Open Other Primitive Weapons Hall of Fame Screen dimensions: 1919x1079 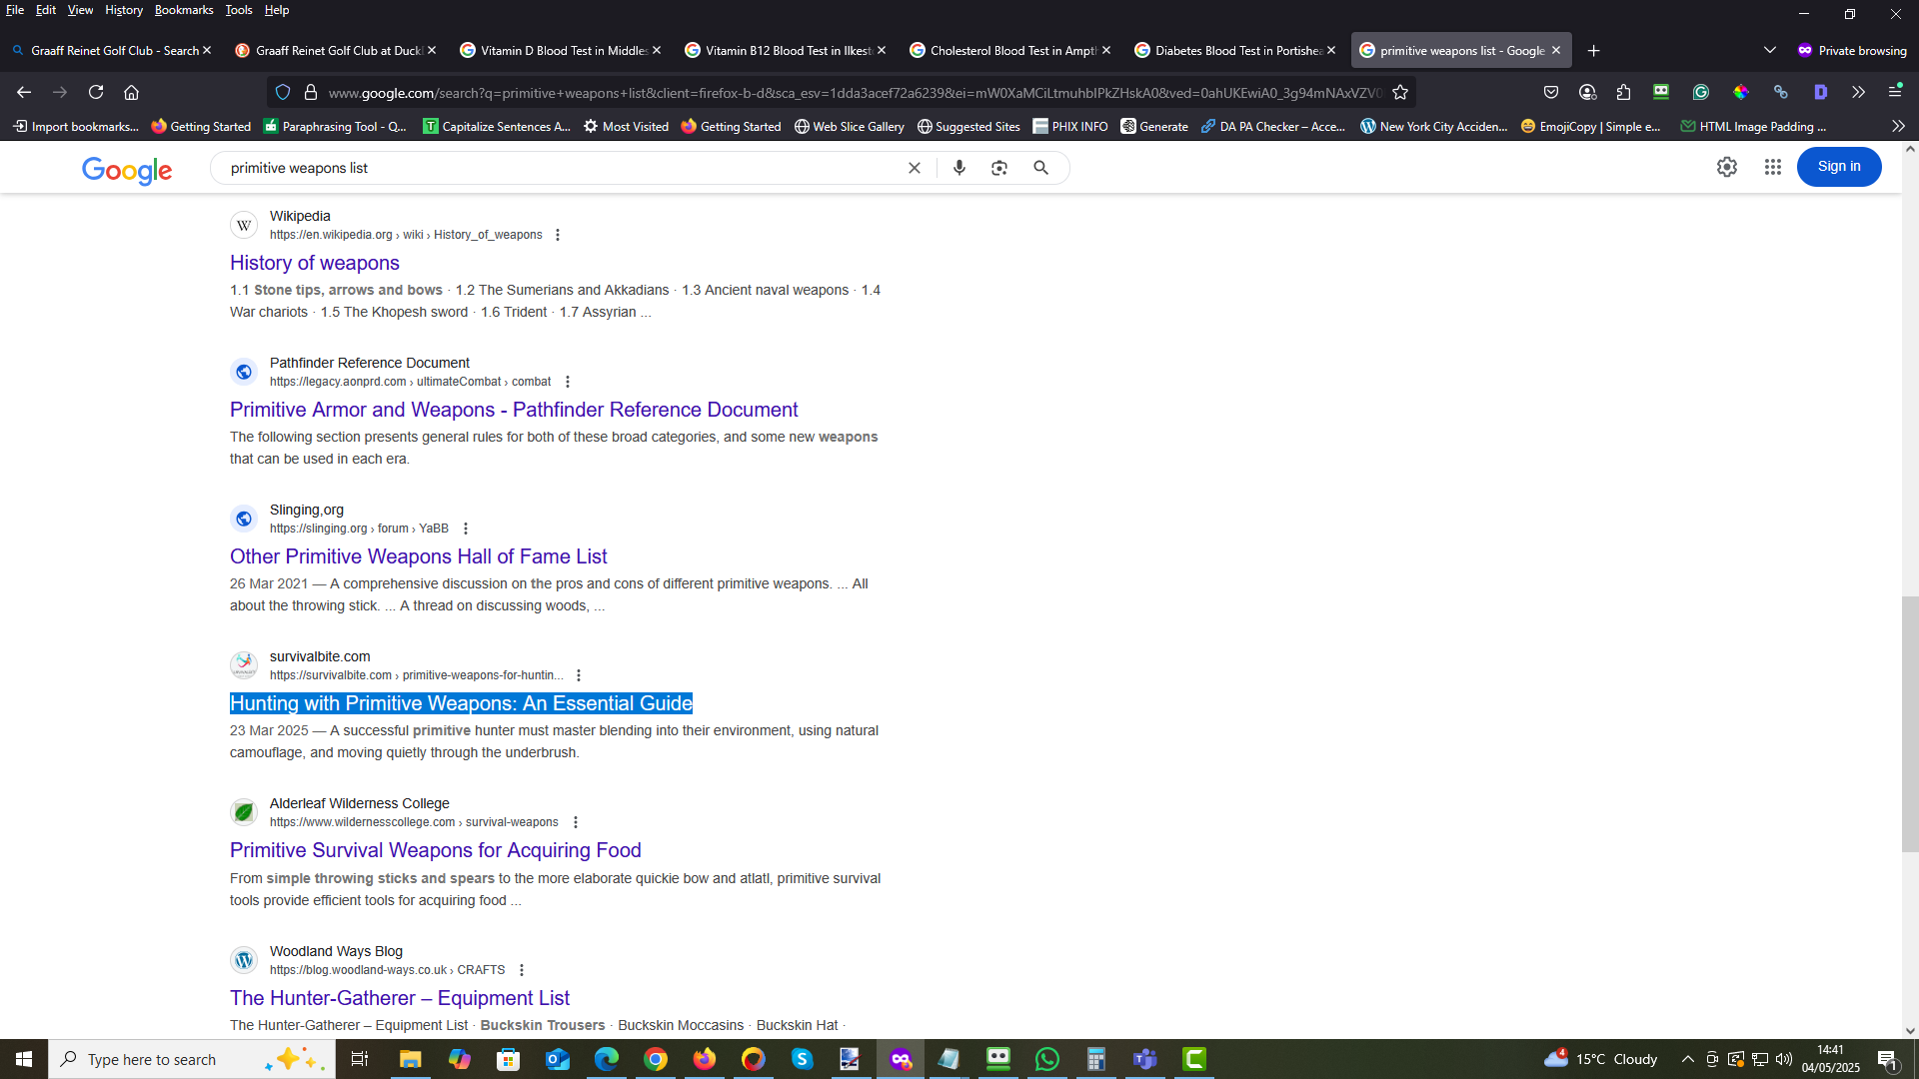point(419,556)
